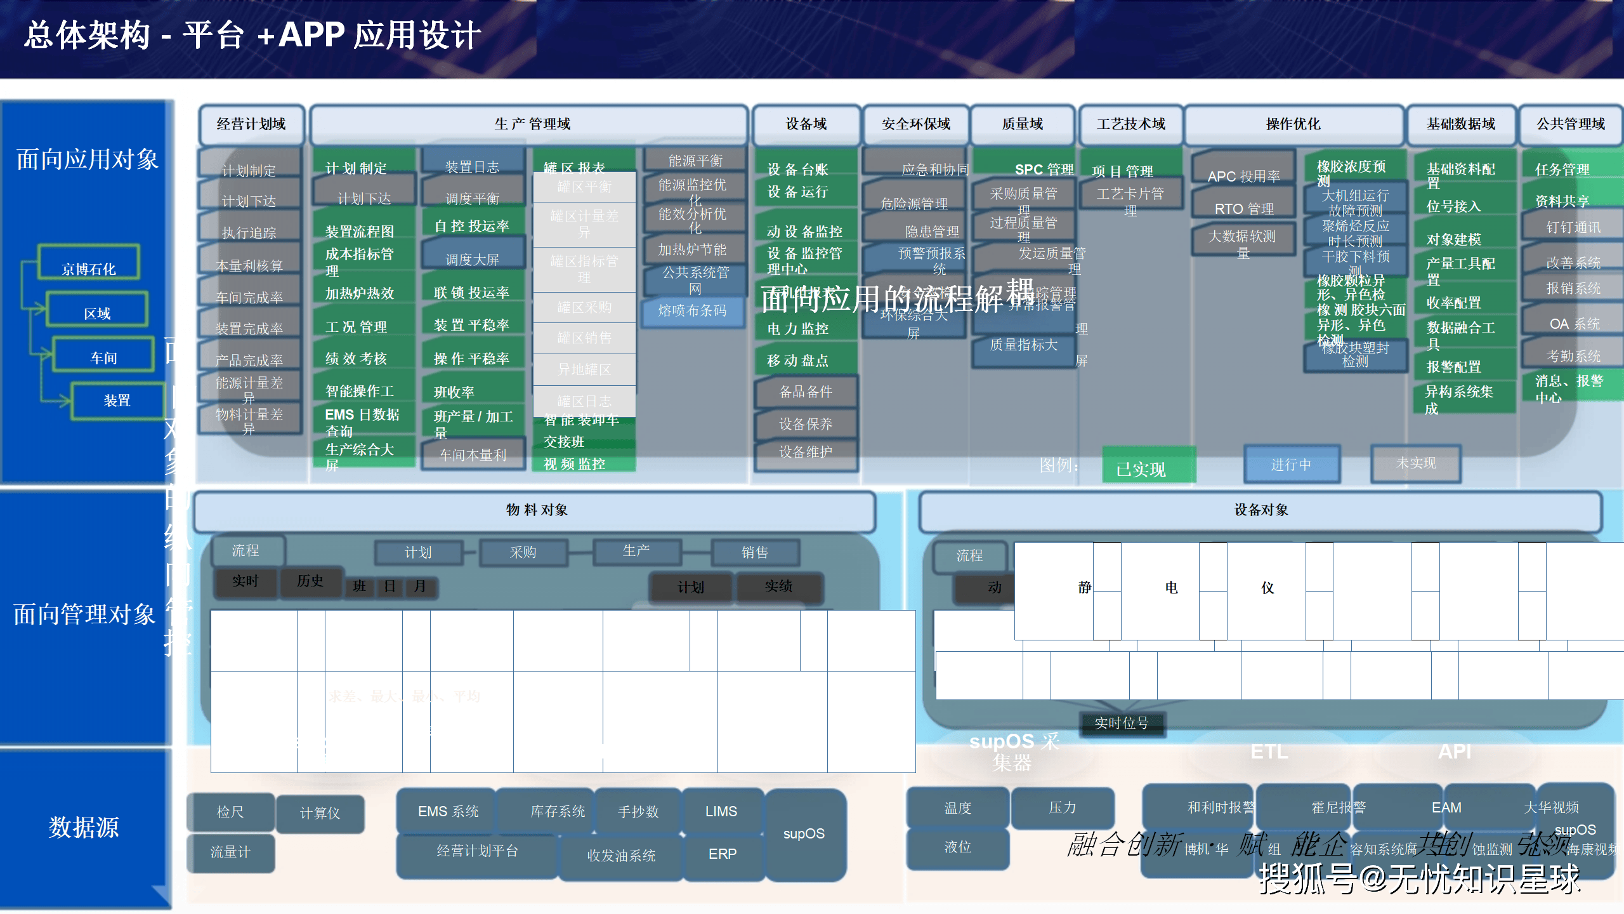
Task: Open the 熔喷布条码 module
Action: (692, 311)
